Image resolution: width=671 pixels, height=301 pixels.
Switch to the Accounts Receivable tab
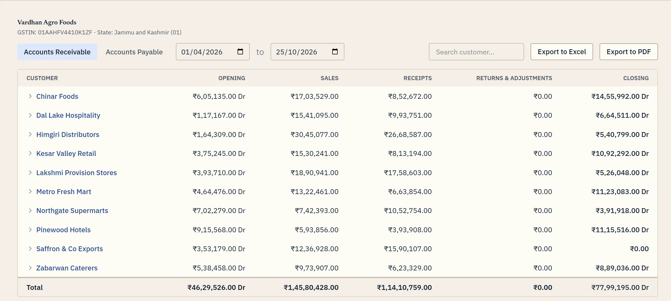click(x=57, y=52)
